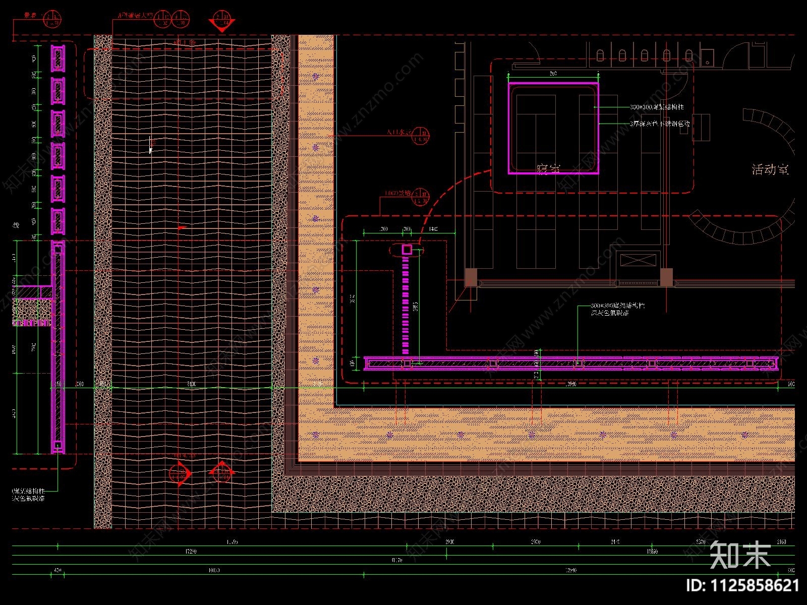The image size is (807, 605).
Task: Select the crossed rectangle shaft symbol
Action: point(638,261)
